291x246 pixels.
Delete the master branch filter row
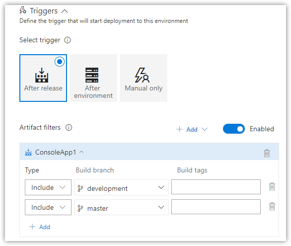(272, 206)
